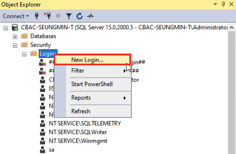This screenshot has width=236, height=154.
Task: Expand the Databases folder node
Action: [x=15, y=37]
